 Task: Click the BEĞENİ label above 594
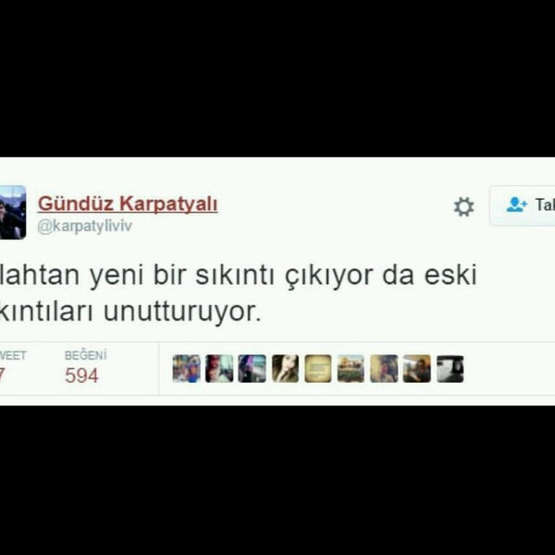[85, 355]
